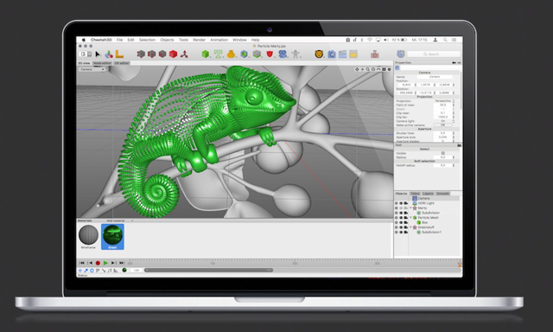The height and width of the screenshot is (332, 553).
Task: Open the Selection menu
Action: coord(147,40)
